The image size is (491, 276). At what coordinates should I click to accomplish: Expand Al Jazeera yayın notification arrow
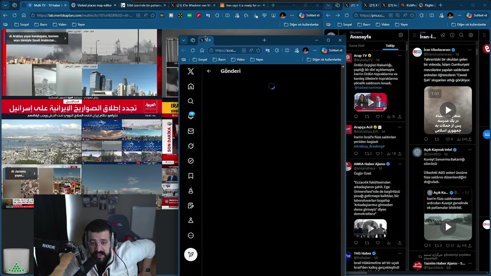(x=34, y=174)
